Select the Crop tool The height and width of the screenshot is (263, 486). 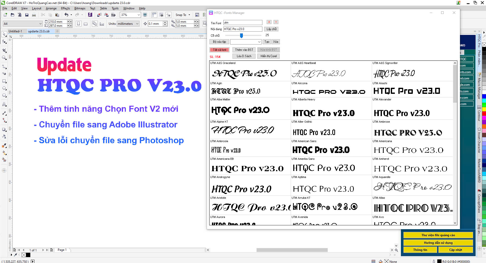coord(4,50)
